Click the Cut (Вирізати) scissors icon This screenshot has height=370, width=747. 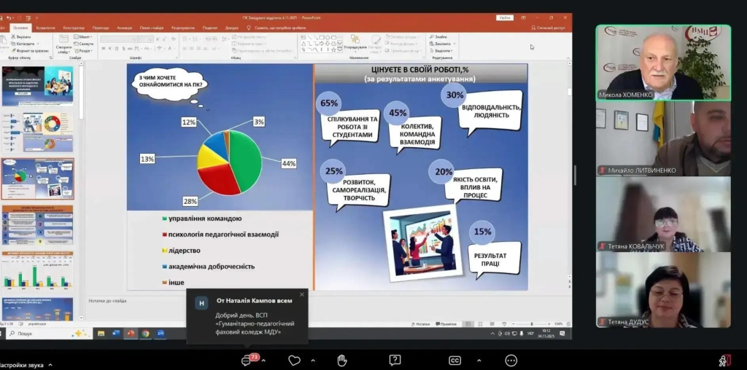22,36
